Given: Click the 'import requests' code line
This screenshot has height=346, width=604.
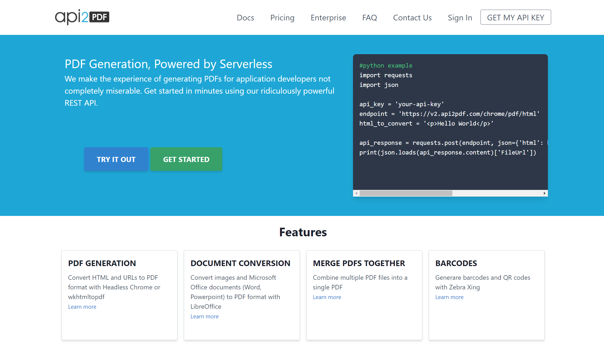Looking at the screenshot, I should [386, 75].
